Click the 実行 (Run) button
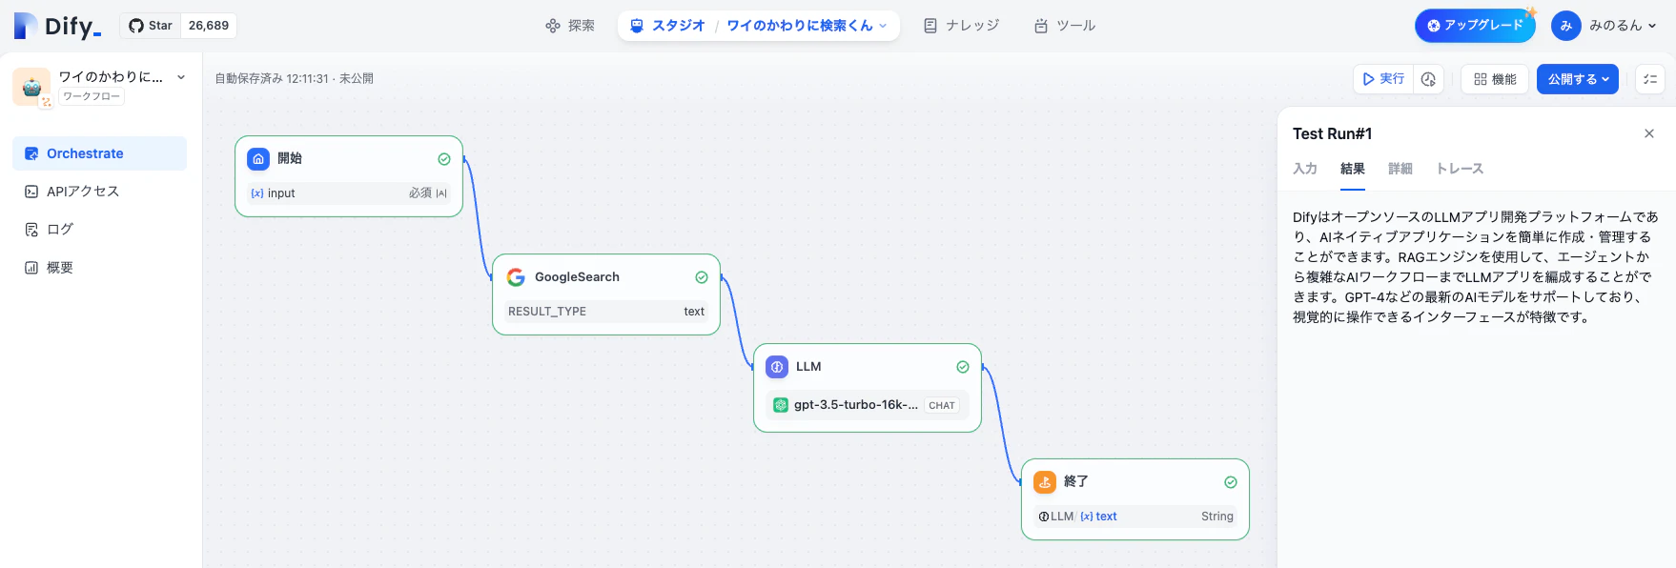This screenshot has height=568, width=1676. tap(1383, 79)
